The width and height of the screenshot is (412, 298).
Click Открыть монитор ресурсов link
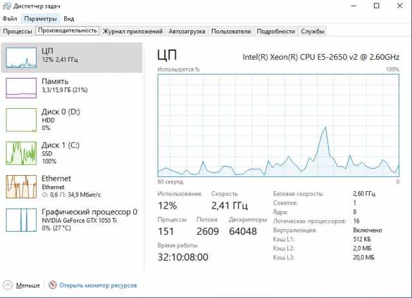[98, 284]
